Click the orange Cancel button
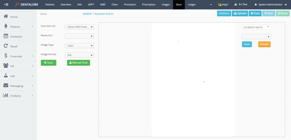The height and width of the screenshot is (140, 291). [x=264, y=44]
